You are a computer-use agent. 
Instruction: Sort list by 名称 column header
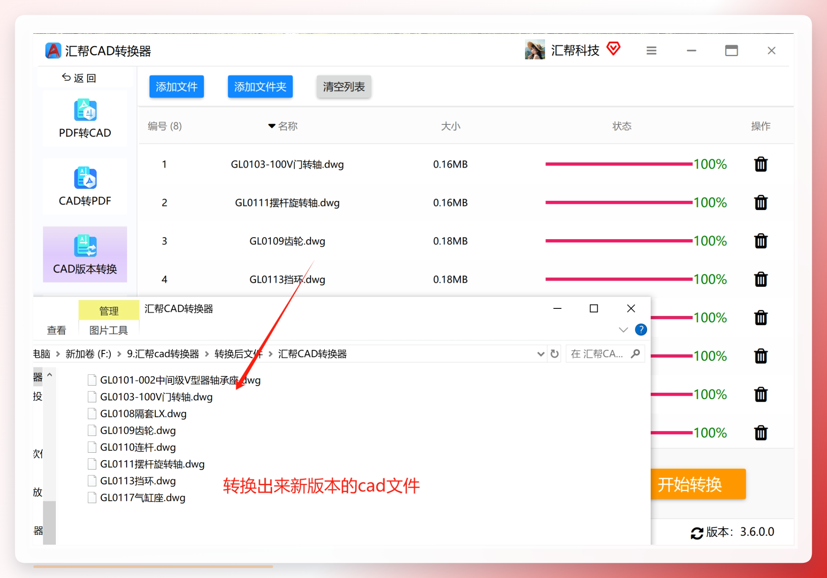click(x=283, y=126)
